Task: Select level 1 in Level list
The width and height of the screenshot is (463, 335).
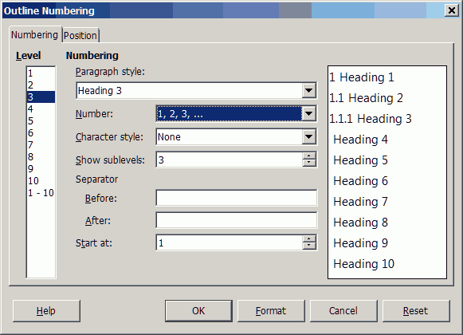Action: pos(41,73)
